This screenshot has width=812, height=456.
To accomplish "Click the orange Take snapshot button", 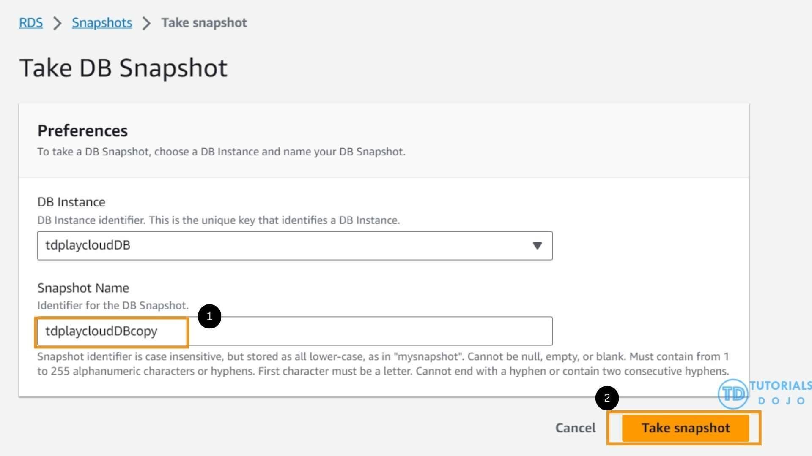I will pyautogui.click(x=685, y=428).
